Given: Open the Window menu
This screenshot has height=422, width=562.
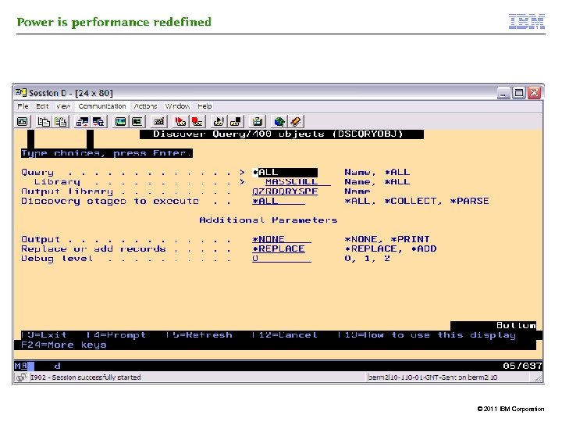Looking at the screenshot, I should (x=177, y=106).
